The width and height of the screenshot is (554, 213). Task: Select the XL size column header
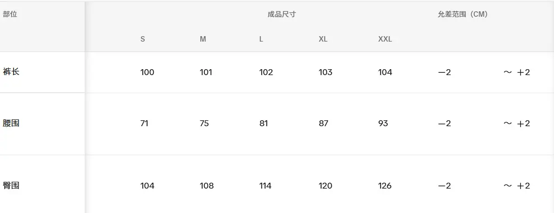(x=323, y=39)
